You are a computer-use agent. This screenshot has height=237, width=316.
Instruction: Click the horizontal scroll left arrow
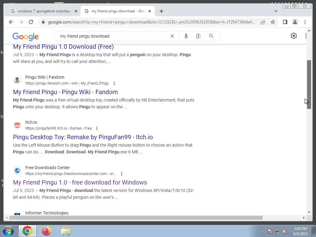(x=7, y=218)
